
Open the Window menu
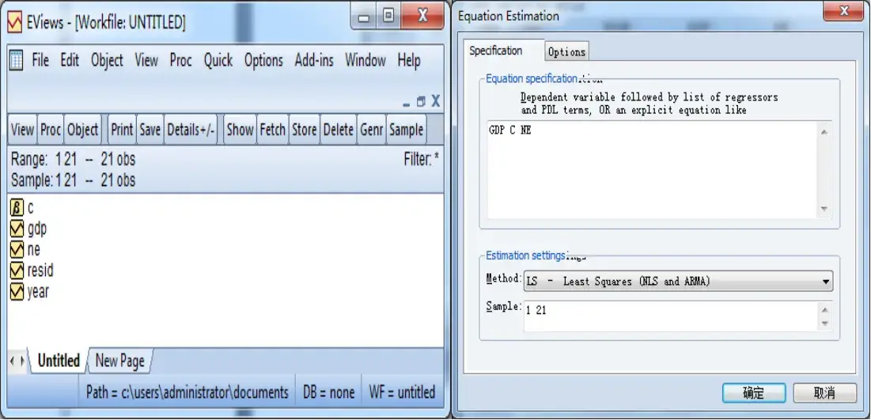pyautogui.click(x=365, y=60)
